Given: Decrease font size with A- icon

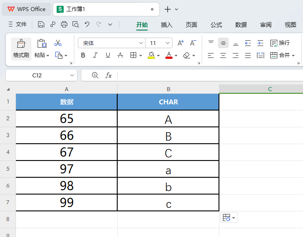Looking at the screenshot, I should [x=193, y=43].
